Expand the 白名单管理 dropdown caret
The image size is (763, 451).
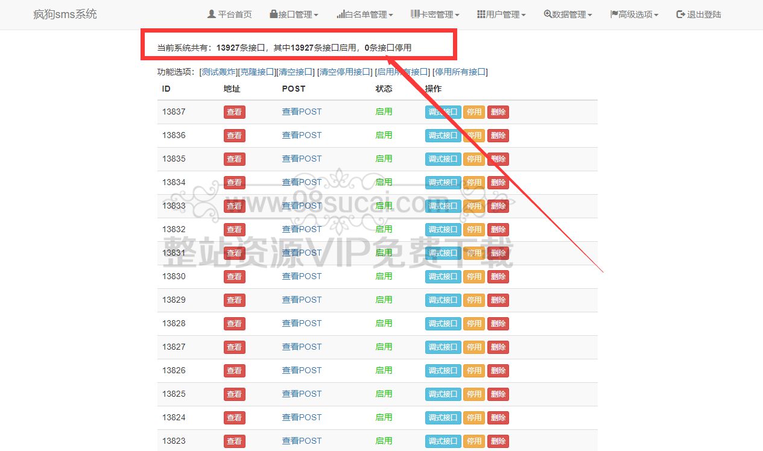coord(391,15)
